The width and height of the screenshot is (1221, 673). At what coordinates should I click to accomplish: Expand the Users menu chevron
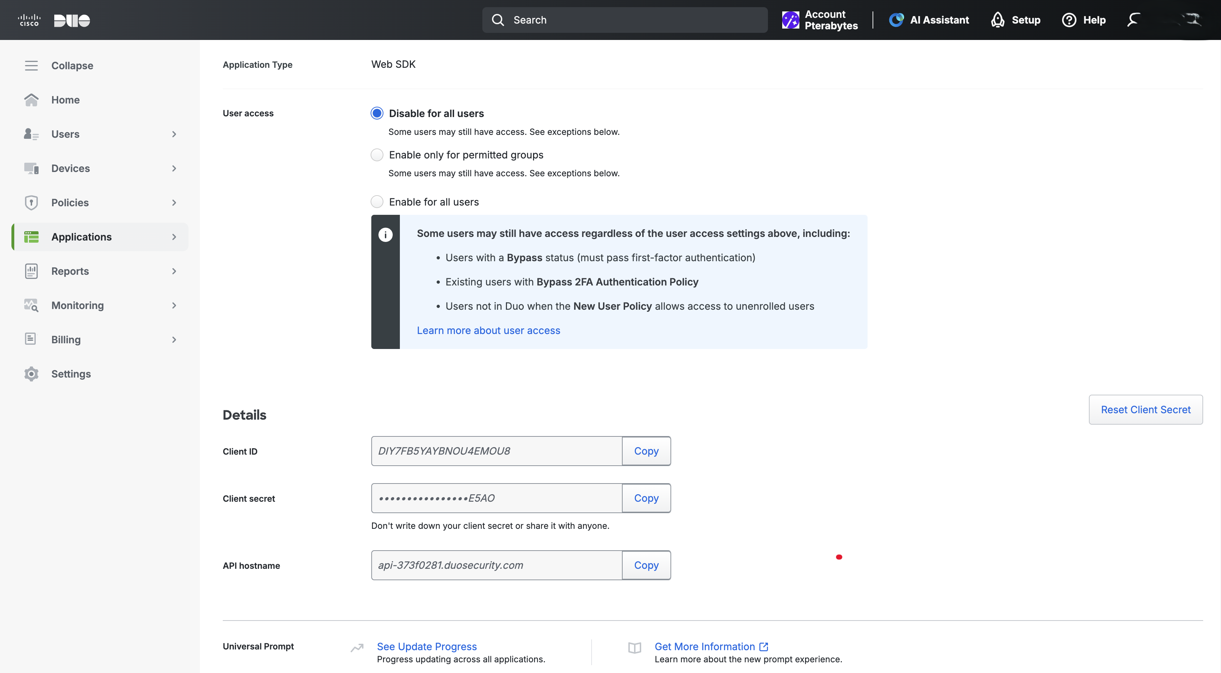174,134
